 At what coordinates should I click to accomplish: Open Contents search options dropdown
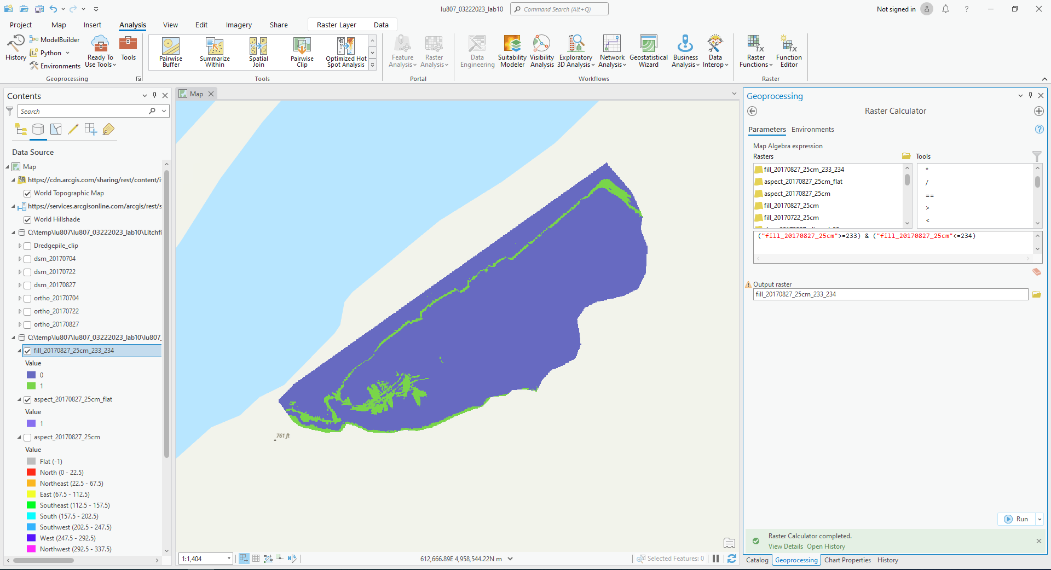164,111
